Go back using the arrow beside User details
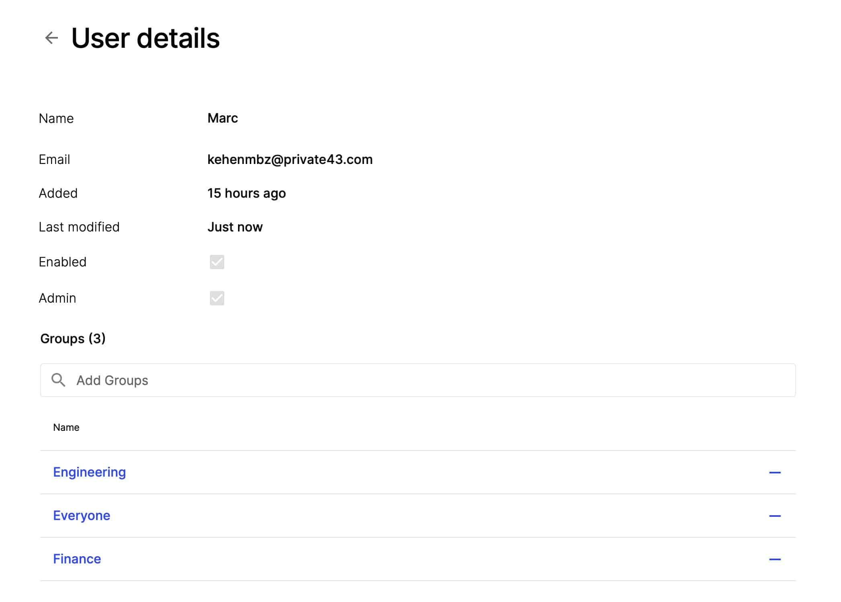Viewport: 841px width, 602px height. [x=51, y=38]
